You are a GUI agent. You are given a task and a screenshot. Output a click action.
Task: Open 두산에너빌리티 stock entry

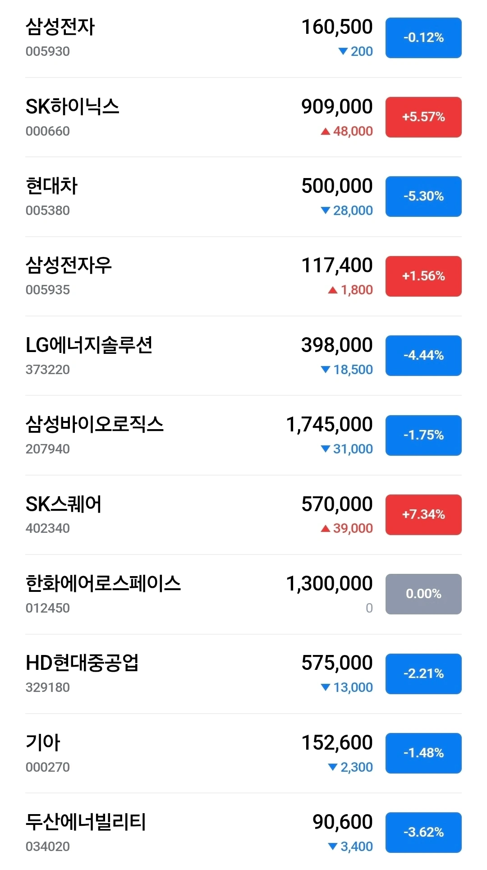(243, 832)
